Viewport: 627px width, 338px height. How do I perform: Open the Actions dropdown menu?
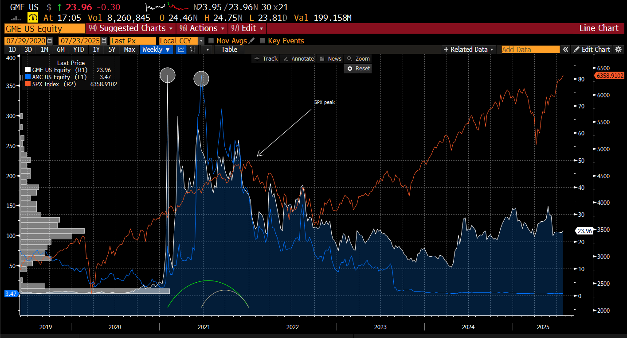pyautogui.click(x=201, y=28)
